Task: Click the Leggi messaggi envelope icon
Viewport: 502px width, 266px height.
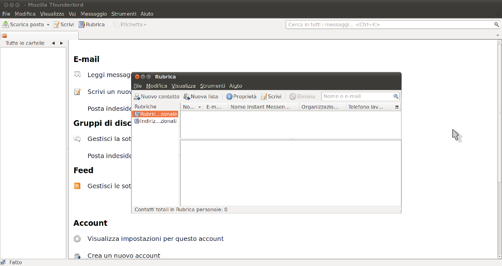Action: tap(77, 74)
